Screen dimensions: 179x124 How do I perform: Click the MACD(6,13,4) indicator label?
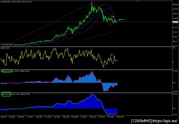pyautogui.click(x=5, y=71)
